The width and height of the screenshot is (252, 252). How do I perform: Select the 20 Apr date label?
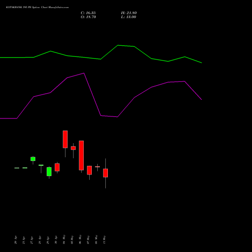tap(16, 240)
